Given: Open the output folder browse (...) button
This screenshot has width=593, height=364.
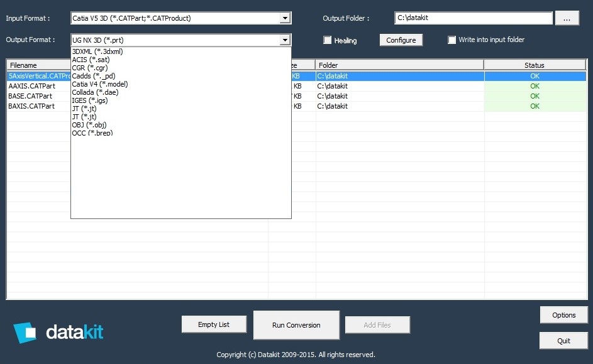Looking at the screenshot, I should coord(567,18).
